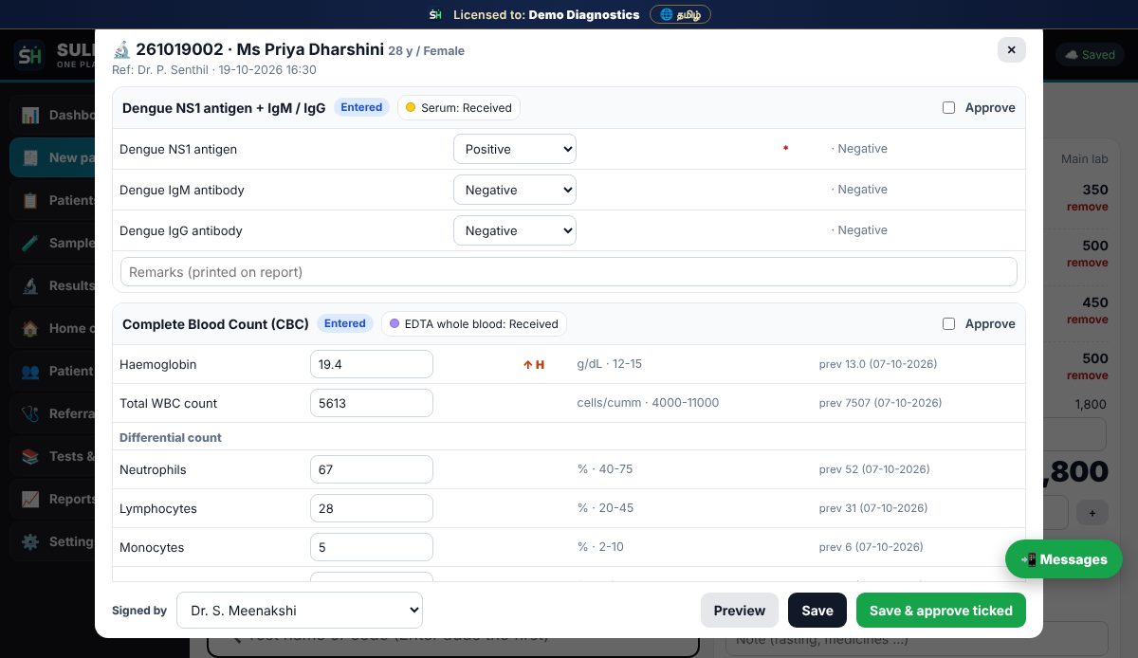The width and height of the screenshot is (1138, 658).
Task: Tick the Approve checkbox for Dengue panel
Action: point(948,108)
